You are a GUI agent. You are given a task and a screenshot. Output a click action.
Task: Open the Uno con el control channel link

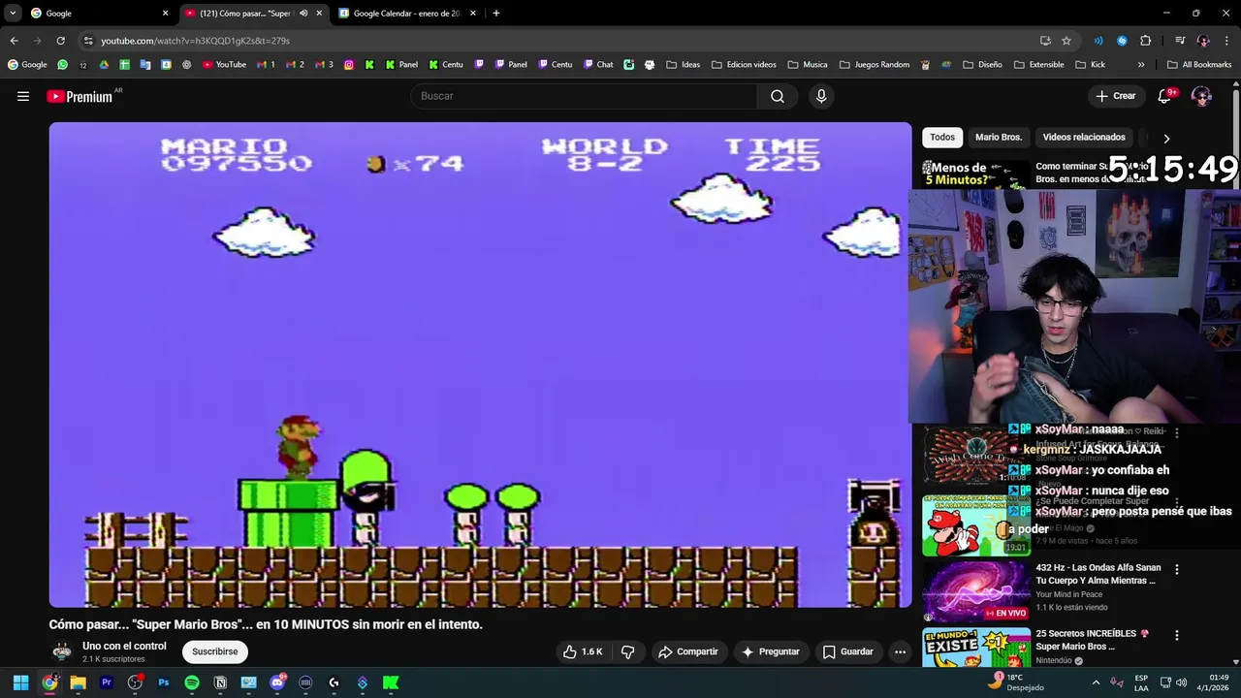click(x=124, y=646)
